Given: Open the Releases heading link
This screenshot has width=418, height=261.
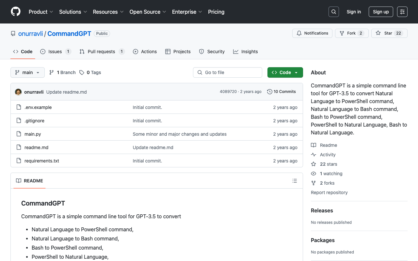Looking at the screenshot, I should [x=322, y=210].
